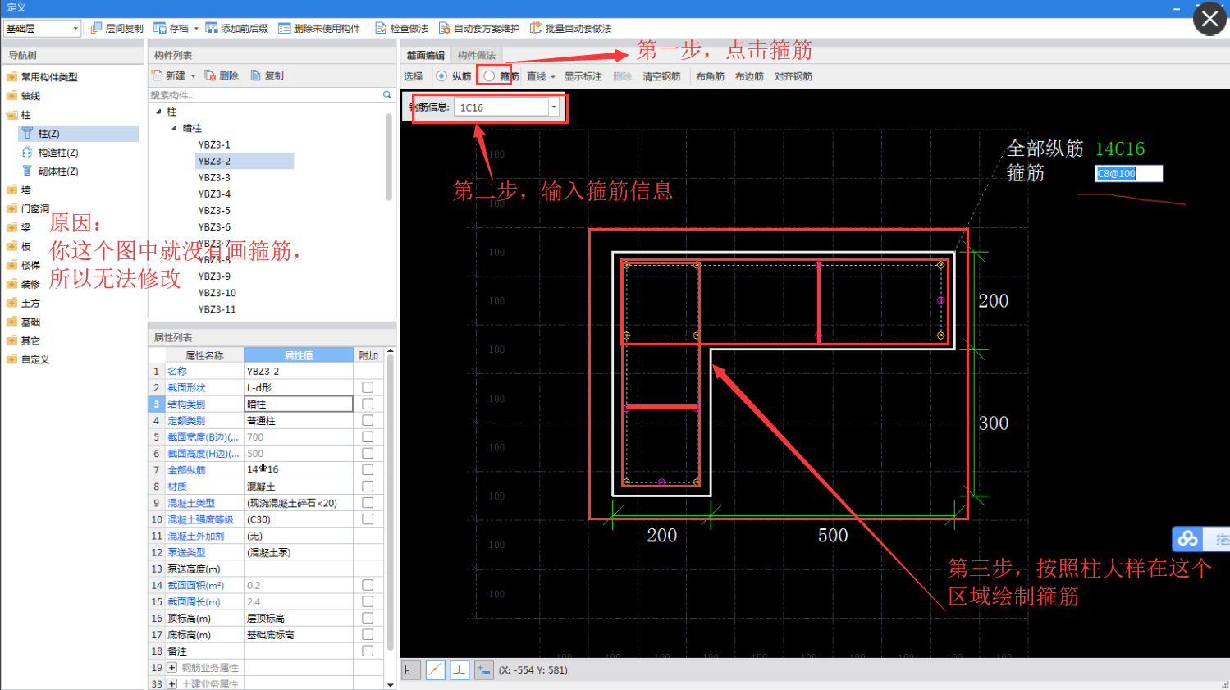This screenshot has width=1230, height=690.
Task: Click the search magnifier icon in component list
Action: click(x=387, y=95)
